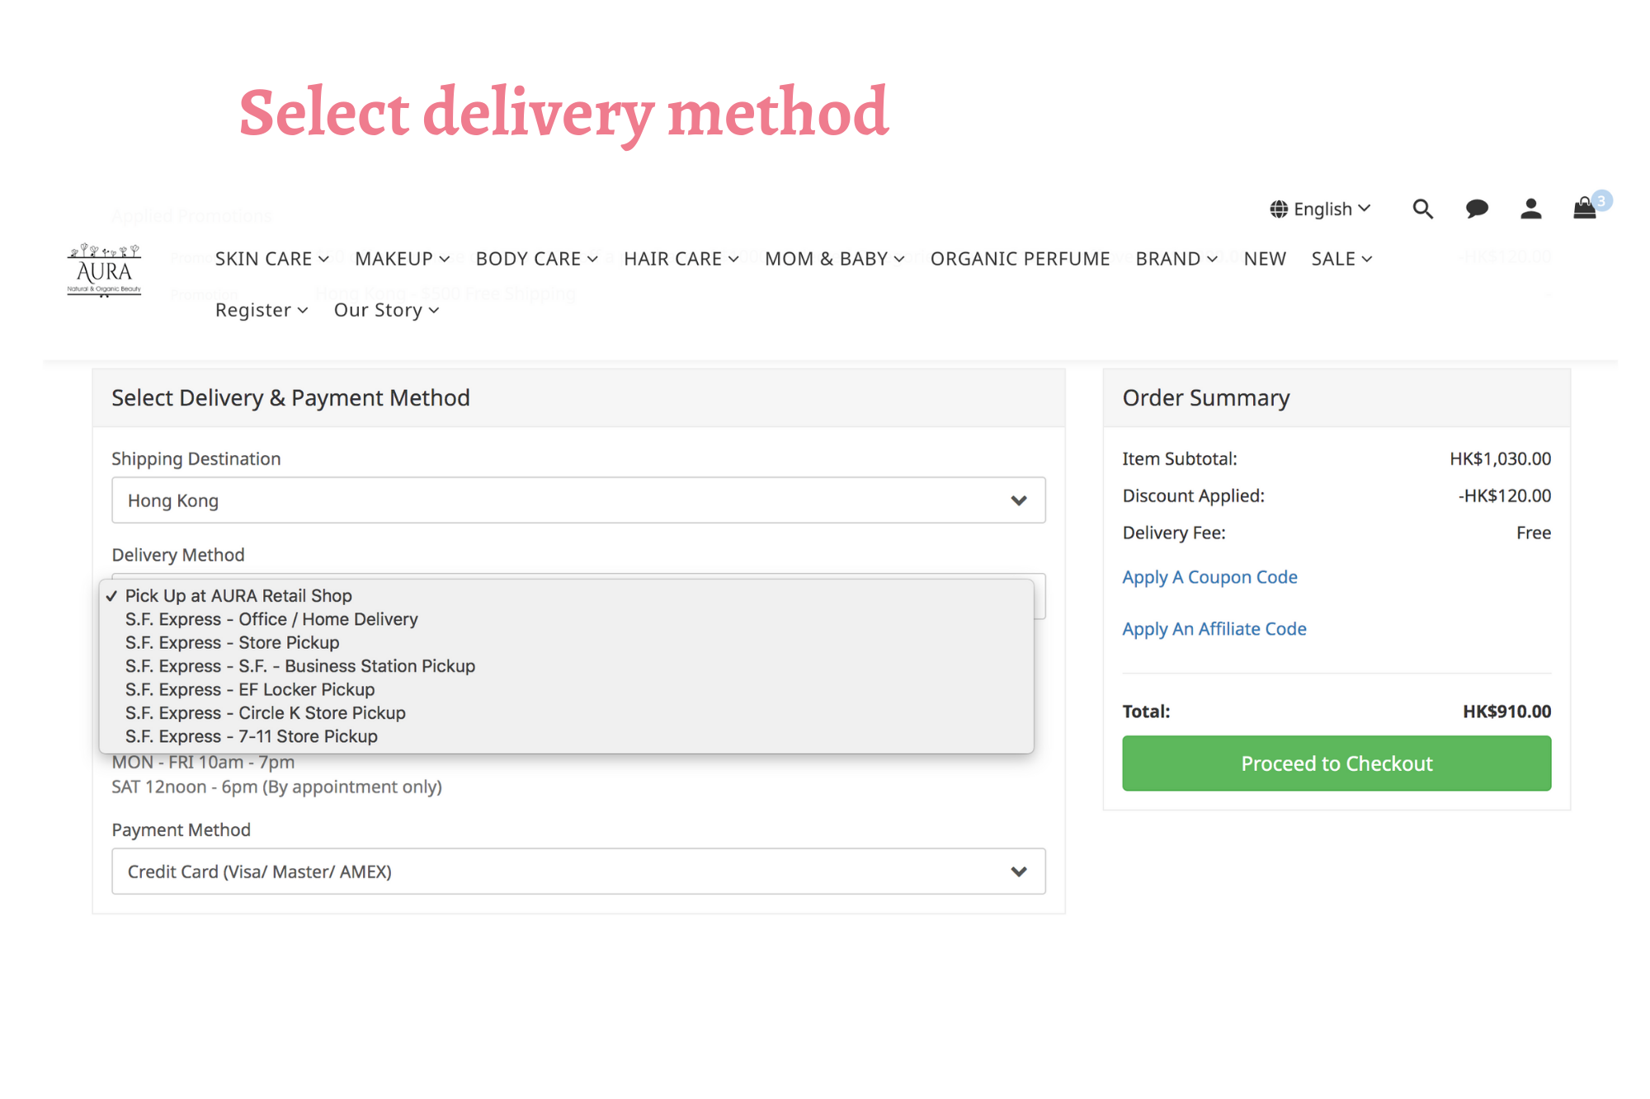This screenshot has height=1099, width=1650.
Task: Expand the Shipping Destination Hong Kong dropdown
Action: click(x=578, y=500)
